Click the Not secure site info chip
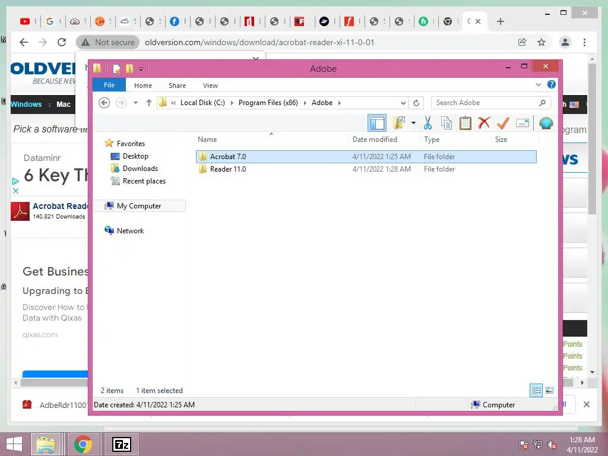Screen dimensions: 608x456 click(x=108, y=42)
